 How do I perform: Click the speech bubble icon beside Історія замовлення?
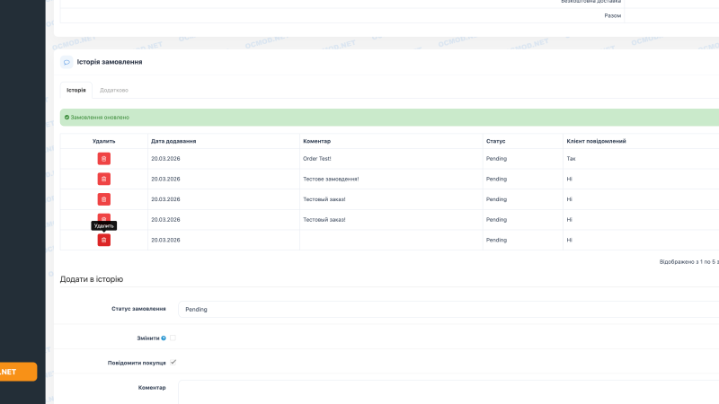(x=67, y=62)
